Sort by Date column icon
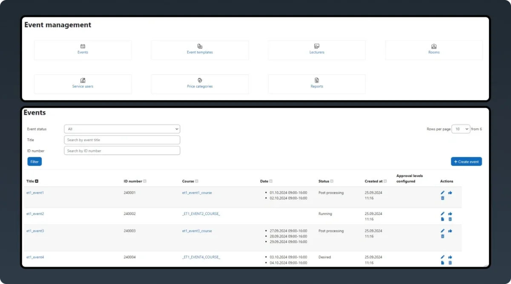 271,181
